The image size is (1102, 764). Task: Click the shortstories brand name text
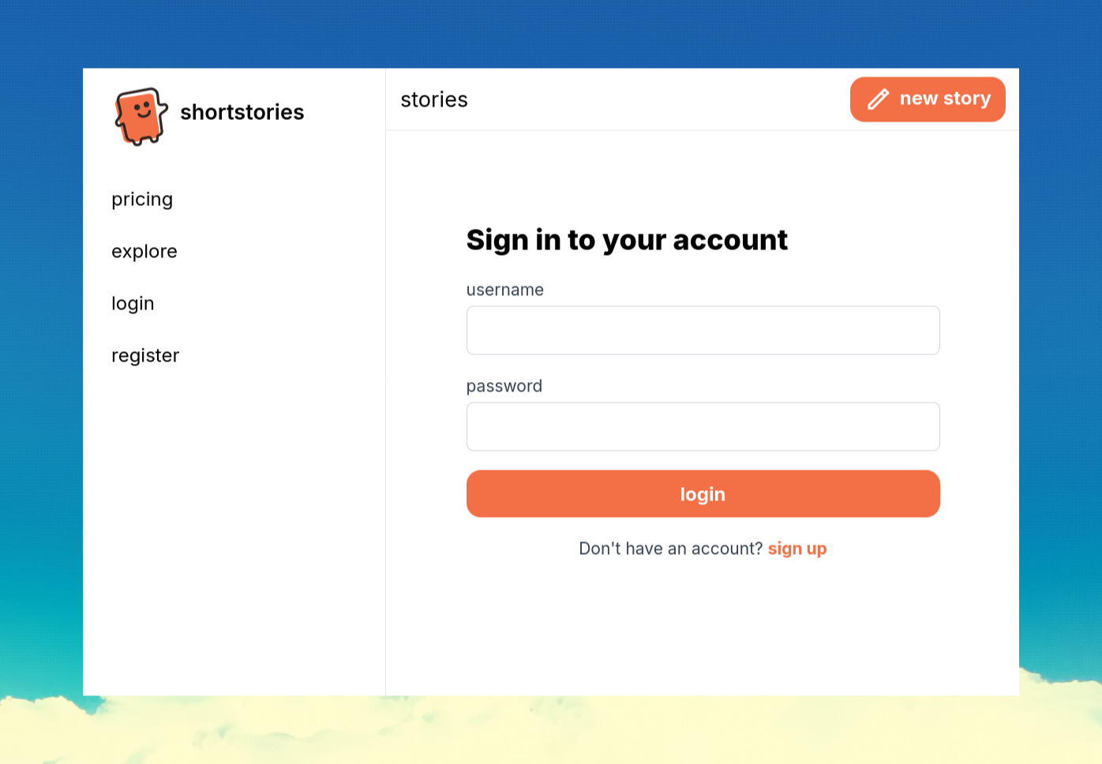click(x=242, y=112)
